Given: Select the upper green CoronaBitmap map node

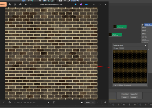Looking at the screenshot, I should click(120, 26).
